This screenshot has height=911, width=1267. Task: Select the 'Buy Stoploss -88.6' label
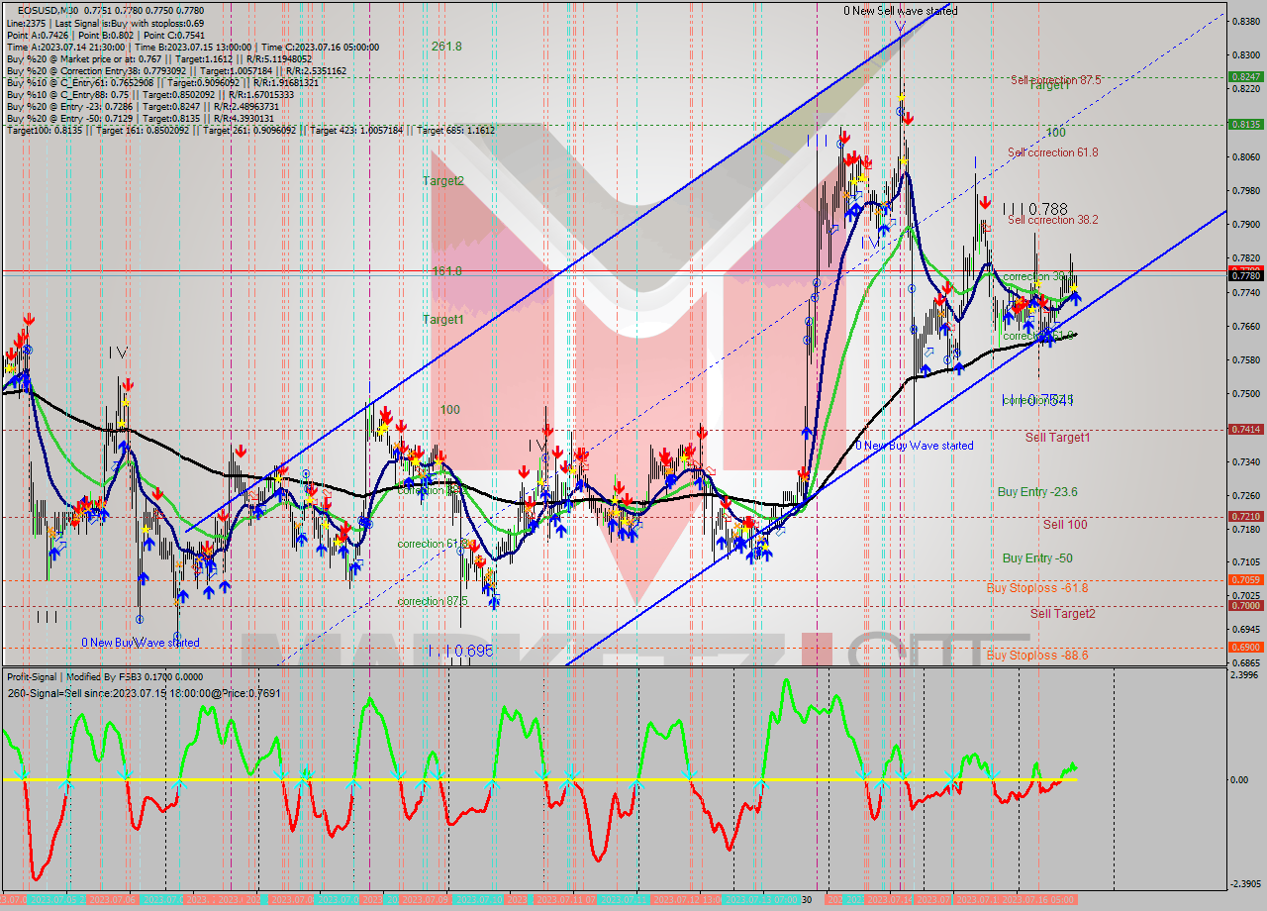(1037, 655)
